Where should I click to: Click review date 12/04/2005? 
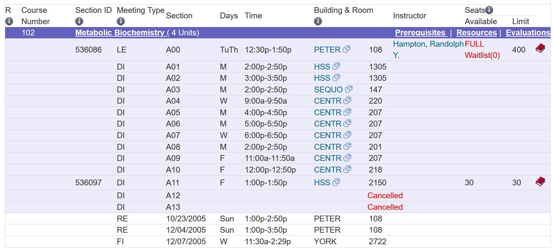pyautogui.click(x=186, y=230)
